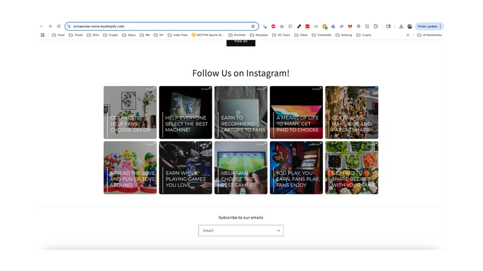Click the partially visible View all button
Screen dimensions: 483x271
click(x=241, y=43)
